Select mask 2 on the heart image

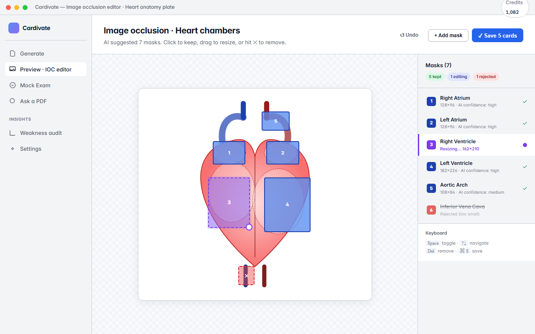click(283, 153)
